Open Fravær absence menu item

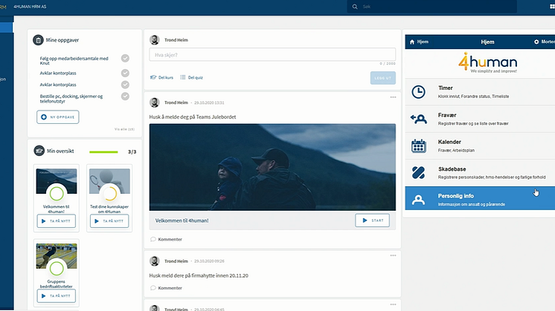pos(480,119)
